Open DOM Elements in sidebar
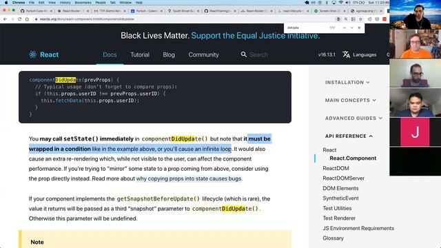This screenshot has height=248, width=441. pyautogui.click(x=340, y=188)
